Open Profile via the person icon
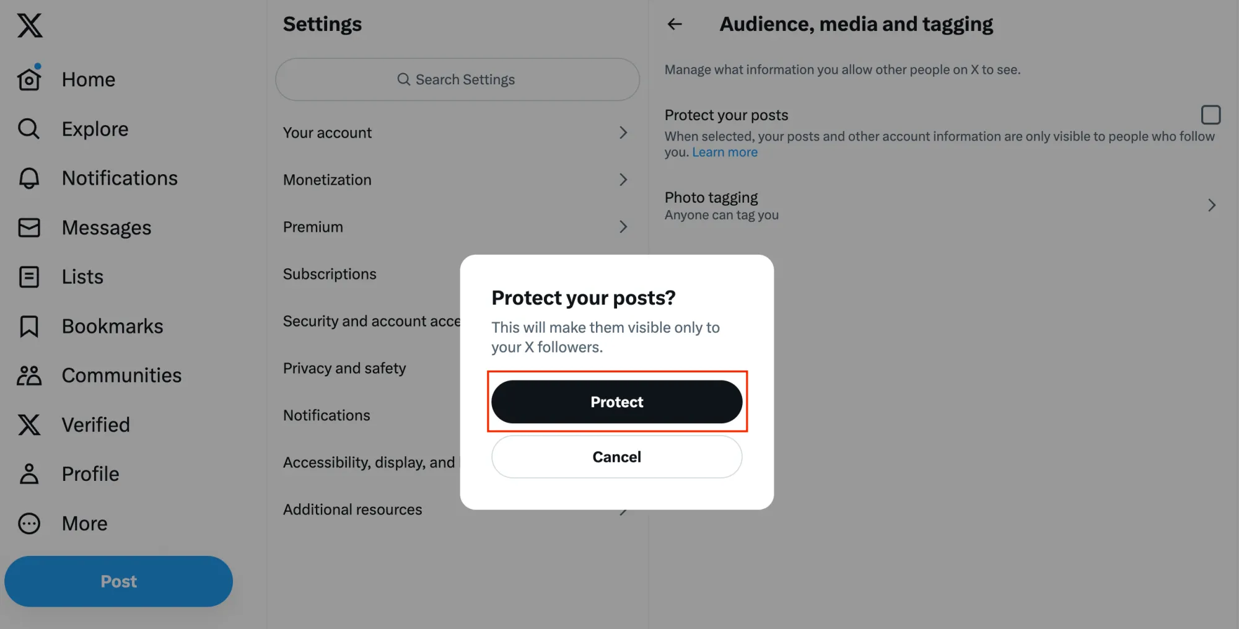 pos(28,473)
